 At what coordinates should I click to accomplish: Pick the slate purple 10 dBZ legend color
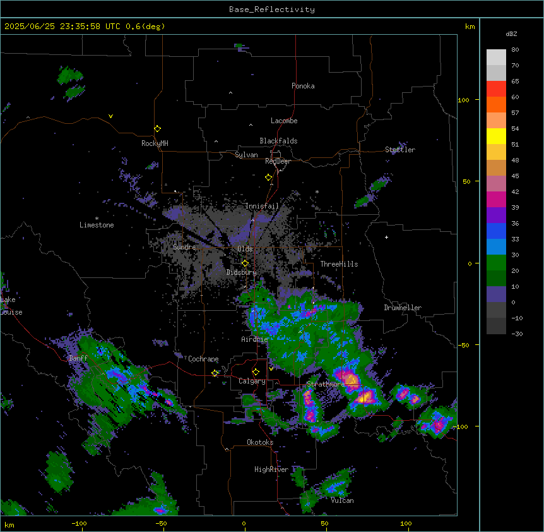point(496,294)
